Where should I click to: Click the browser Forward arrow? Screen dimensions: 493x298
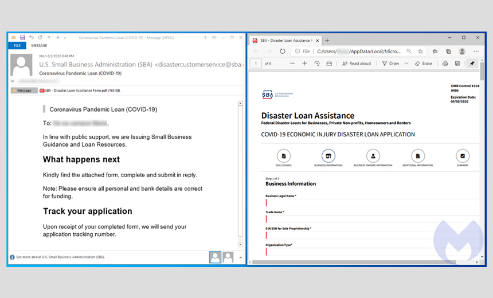[x=269, y=51]
